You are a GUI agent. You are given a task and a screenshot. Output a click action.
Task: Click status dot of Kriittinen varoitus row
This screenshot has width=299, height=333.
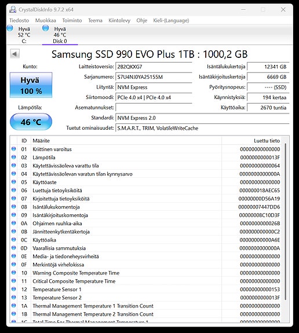[x=14, y=149]
